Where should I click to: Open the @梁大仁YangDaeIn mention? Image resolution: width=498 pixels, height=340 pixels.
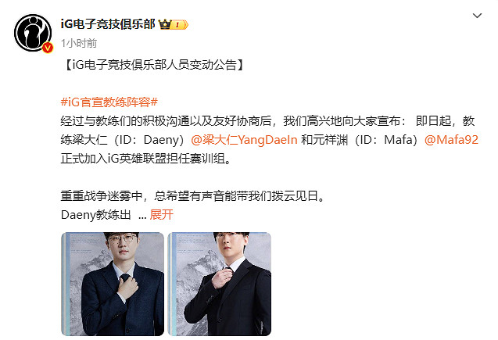point(244,140)
